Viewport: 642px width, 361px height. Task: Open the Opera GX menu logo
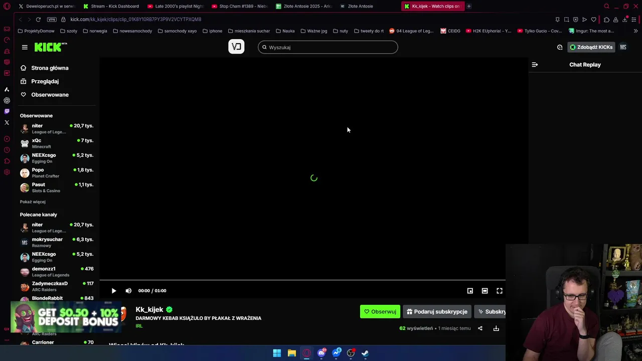pos(7,6)
